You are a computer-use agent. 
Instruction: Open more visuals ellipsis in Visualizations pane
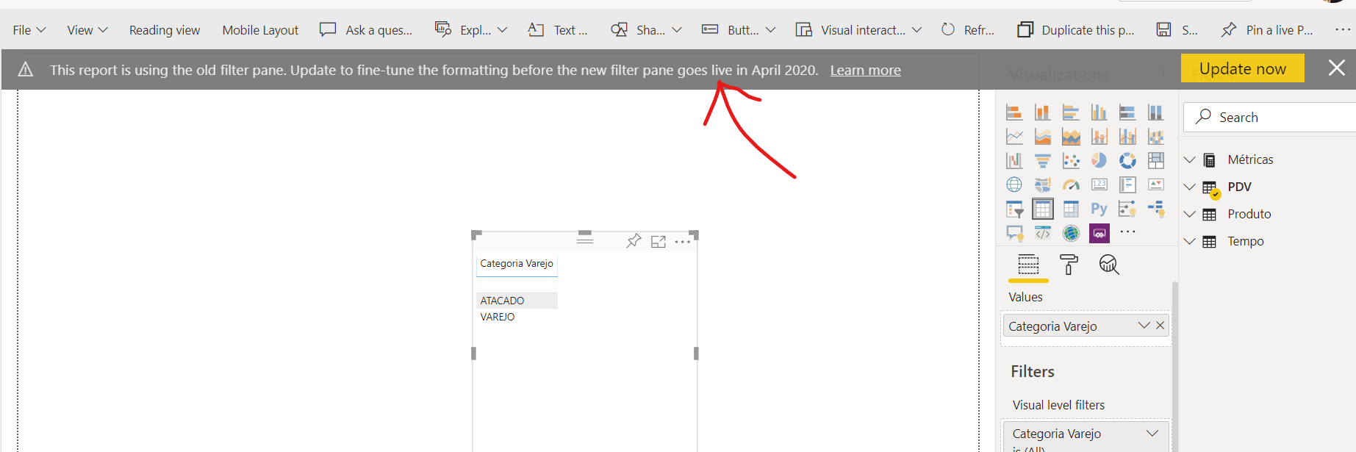(x=1127, y=232)
